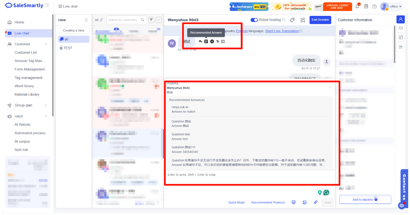
Task: Click the plus add icon on the message
Action: point(212,41)
